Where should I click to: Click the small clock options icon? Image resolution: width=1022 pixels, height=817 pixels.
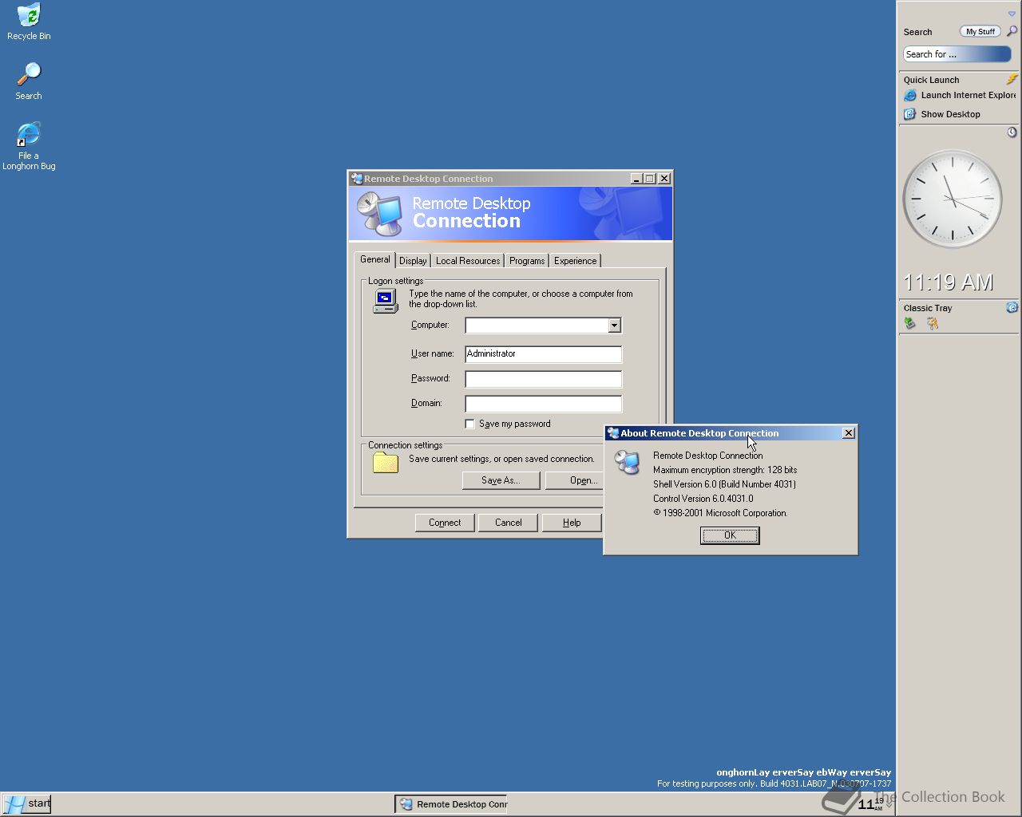[x=1012, y=132]
